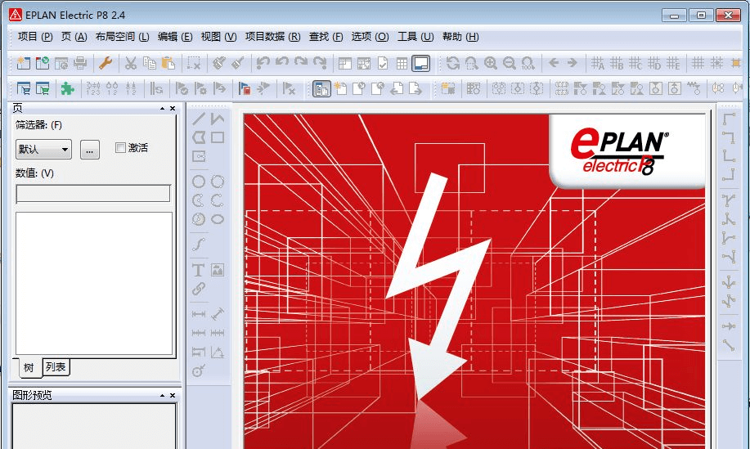
Task: Open the 默认 filter dropdown
Action: point(43,149)
